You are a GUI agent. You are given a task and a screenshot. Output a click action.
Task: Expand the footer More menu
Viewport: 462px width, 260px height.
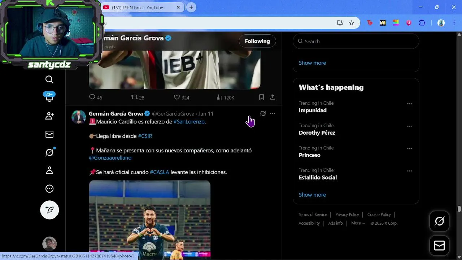pos(358,223)
